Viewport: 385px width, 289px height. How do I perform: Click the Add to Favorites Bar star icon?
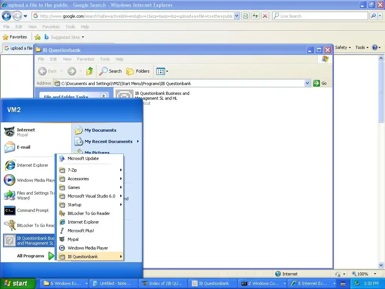pos(38,37)
